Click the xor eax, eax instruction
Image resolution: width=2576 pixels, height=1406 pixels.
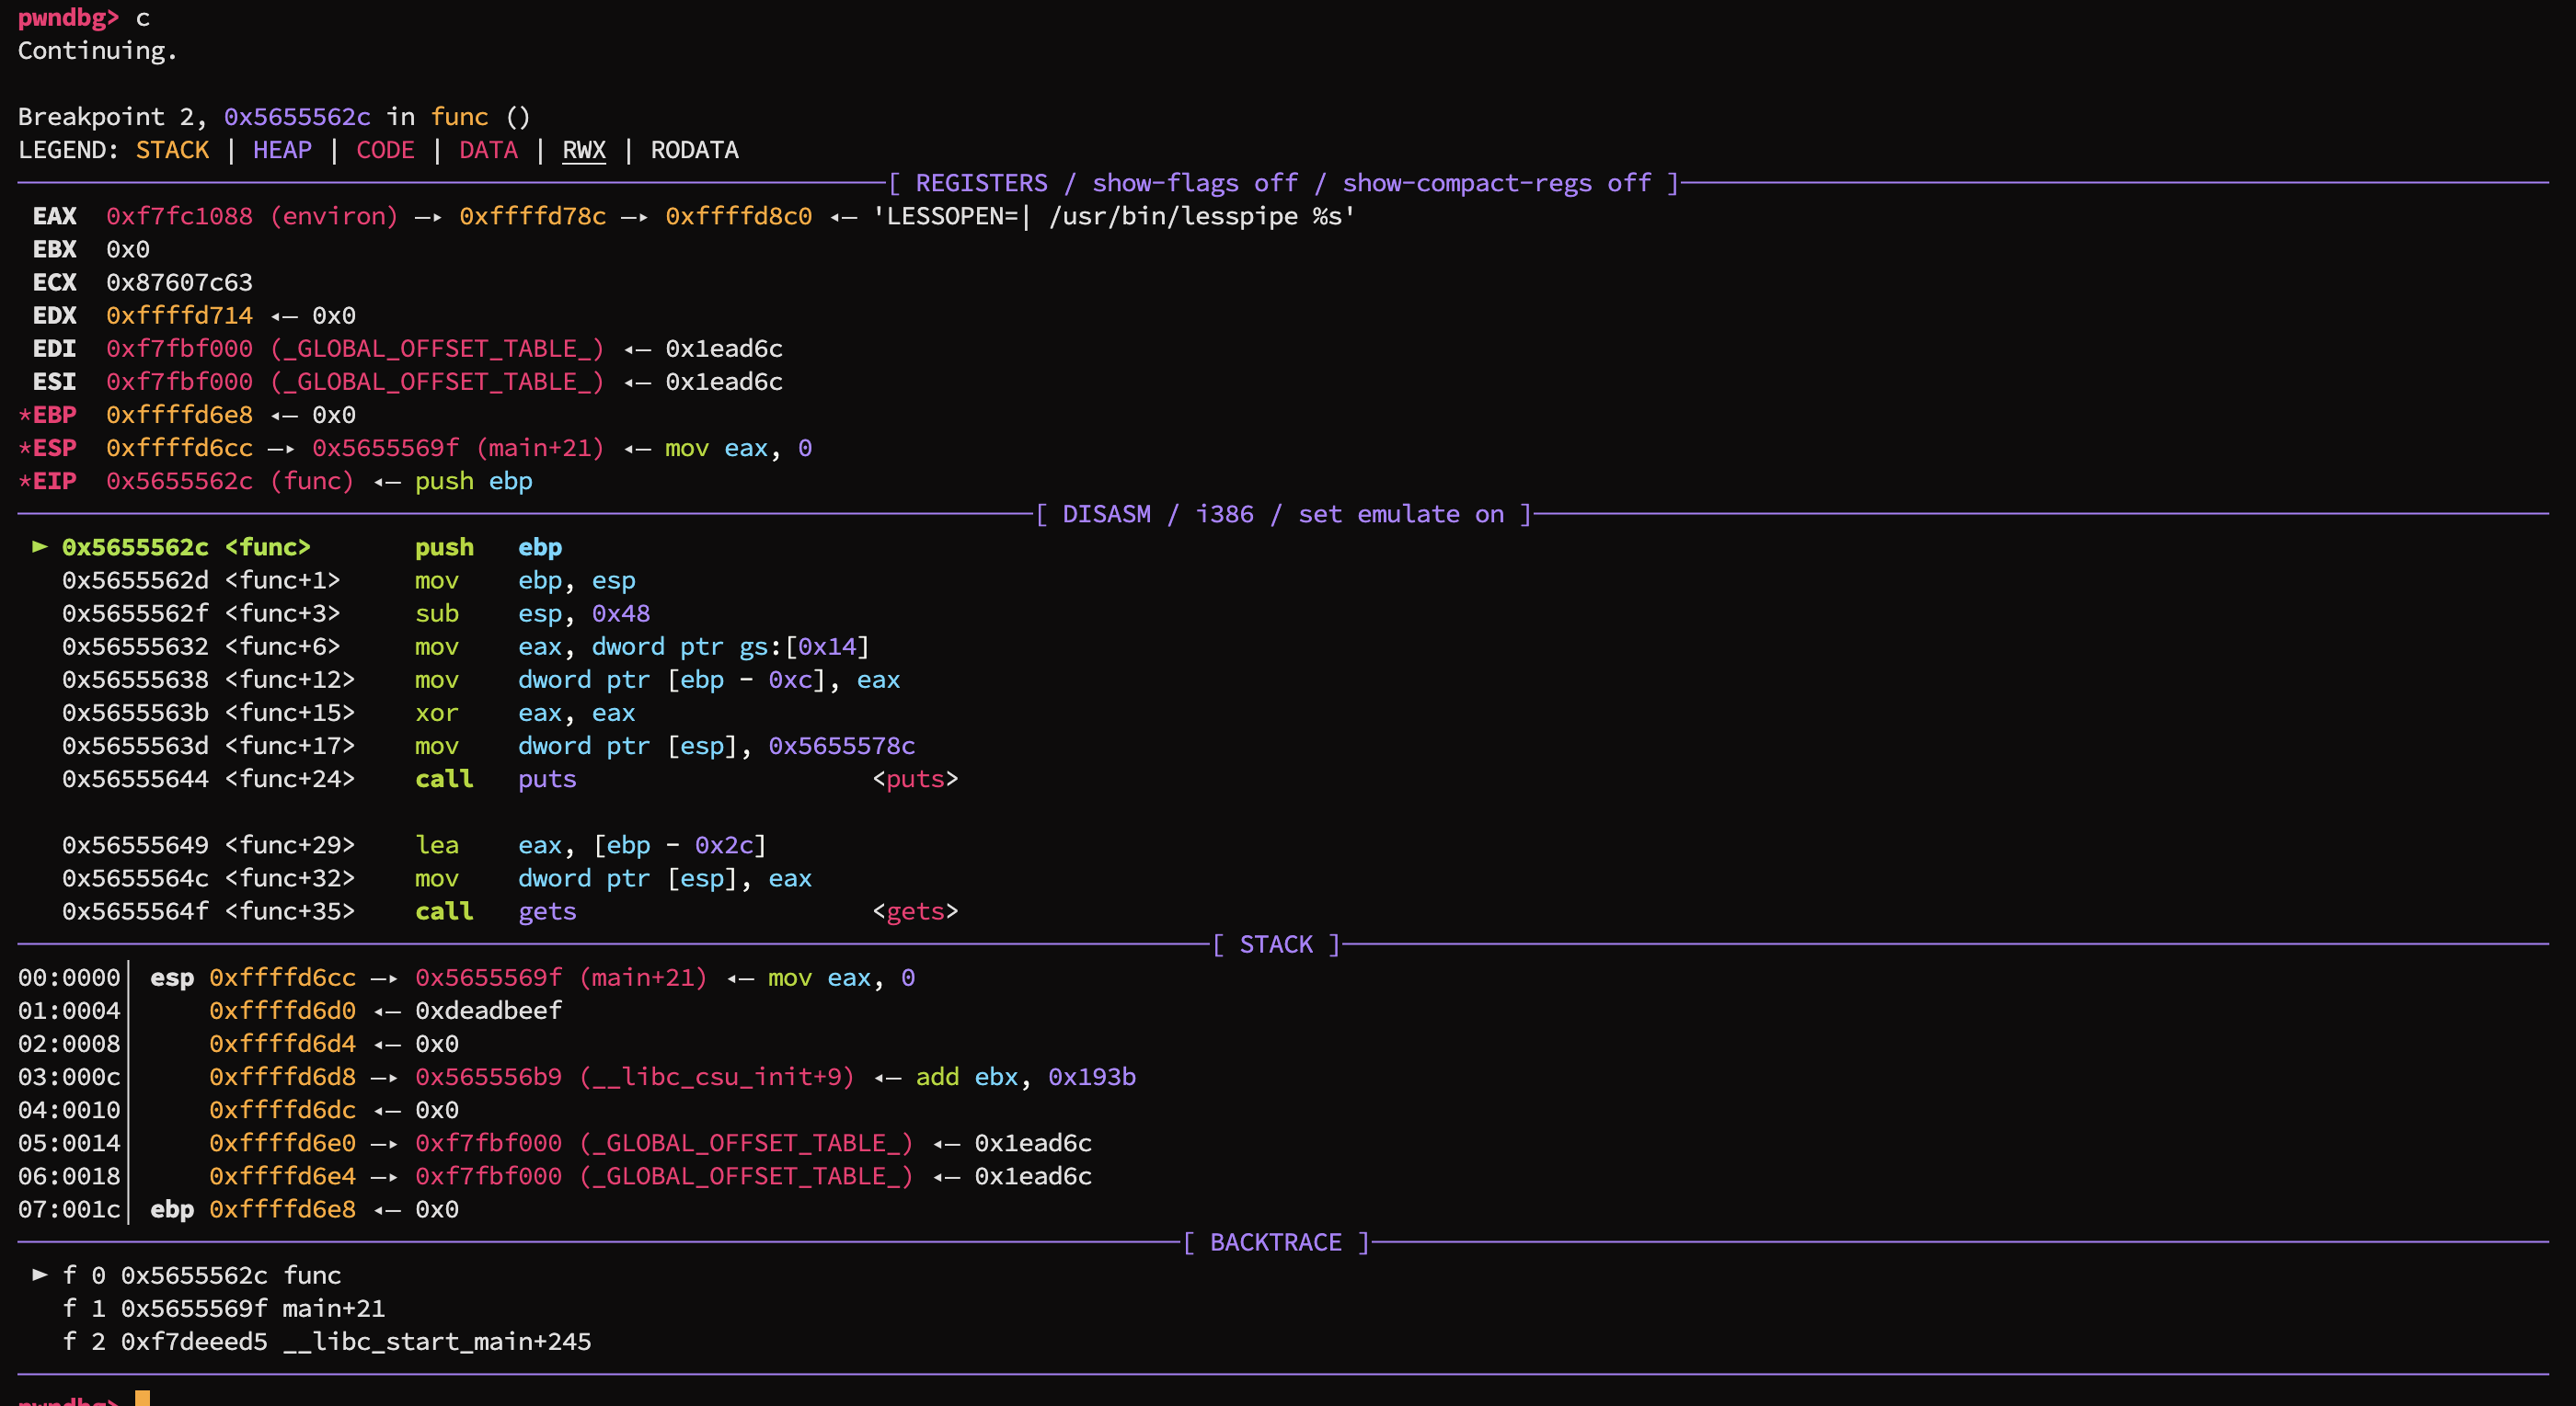349,713
